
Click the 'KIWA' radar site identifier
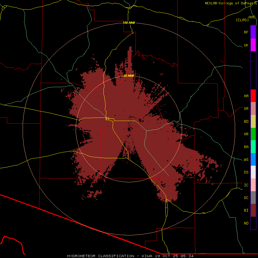[x=147, y=256]
